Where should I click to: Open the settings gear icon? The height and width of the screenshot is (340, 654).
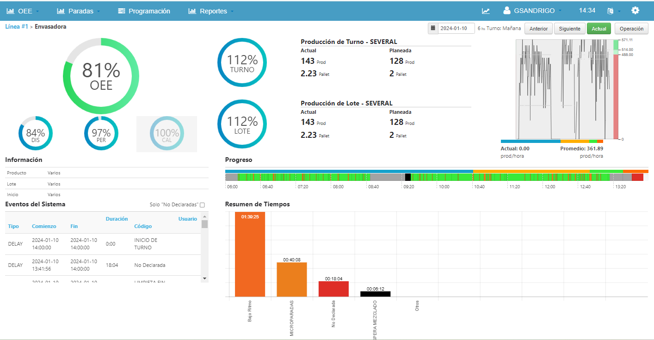635,11
